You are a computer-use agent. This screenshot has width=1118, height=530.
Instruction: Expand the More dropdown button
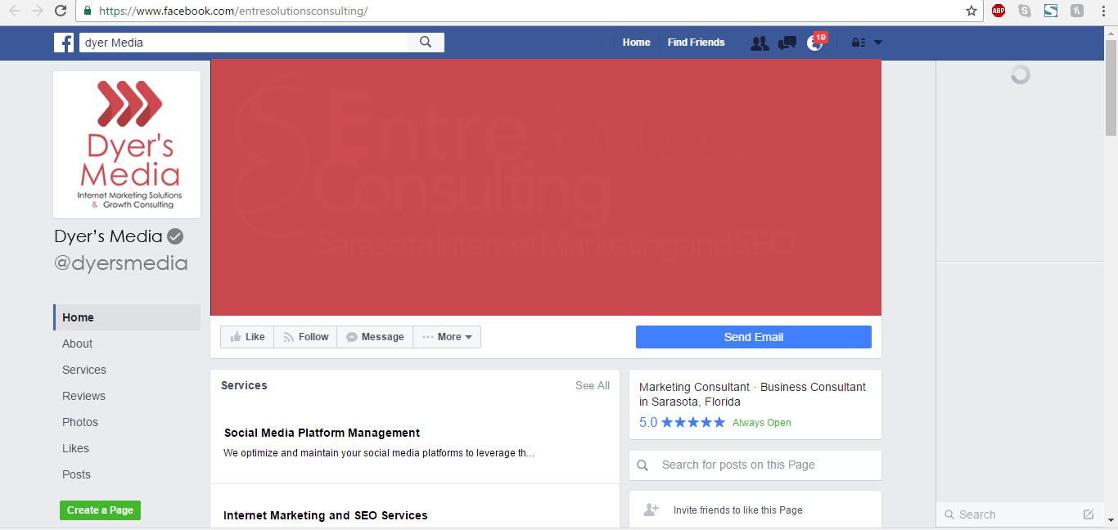pos(447,337)
